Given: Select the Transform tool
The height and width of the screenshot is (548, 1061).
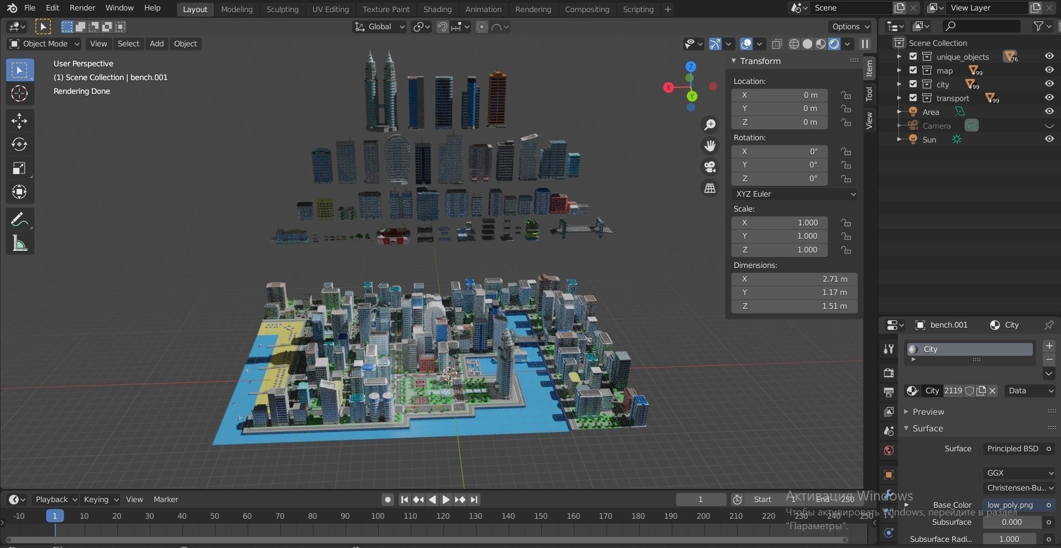Looking at the screenshot, I should coord(19,192).
